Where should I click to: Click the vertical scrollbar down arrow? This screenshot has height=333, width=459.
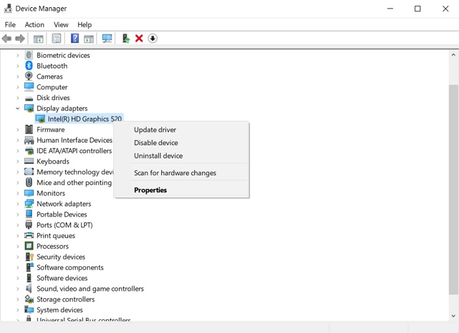click(453, 316)
